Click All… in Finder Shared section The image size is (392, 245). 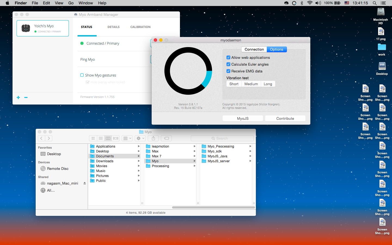click(51, 190)
